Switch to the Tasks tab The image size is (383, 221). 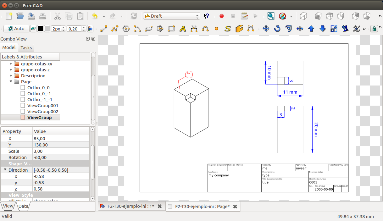(26, 48)
